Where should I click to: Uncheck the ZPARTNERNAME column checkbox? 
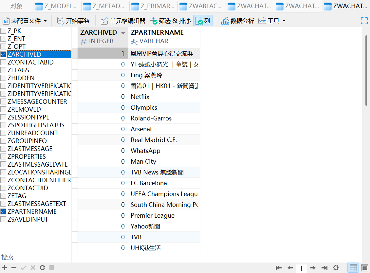(x=3, y=212)
